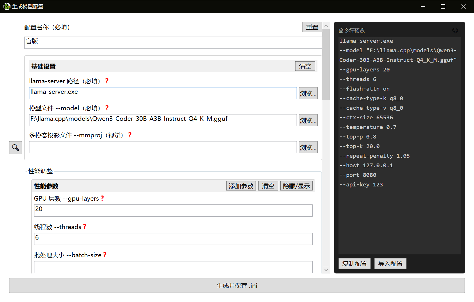Browse for the llama-server path
This screenshot has width=474, height=302.
pos(308,93)
